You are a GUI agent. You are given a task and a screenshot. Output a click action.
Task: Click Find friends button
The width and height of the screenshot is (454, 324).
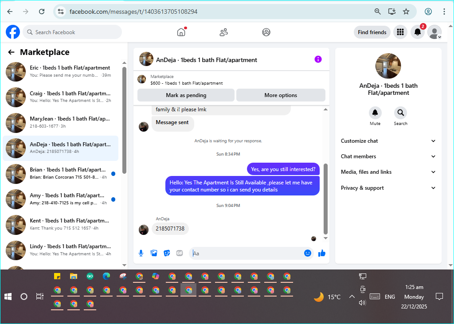pos(372,32)
